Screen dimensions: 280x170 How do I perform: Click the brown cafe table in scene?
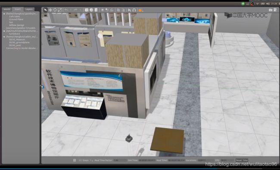[x=168, y=140]
